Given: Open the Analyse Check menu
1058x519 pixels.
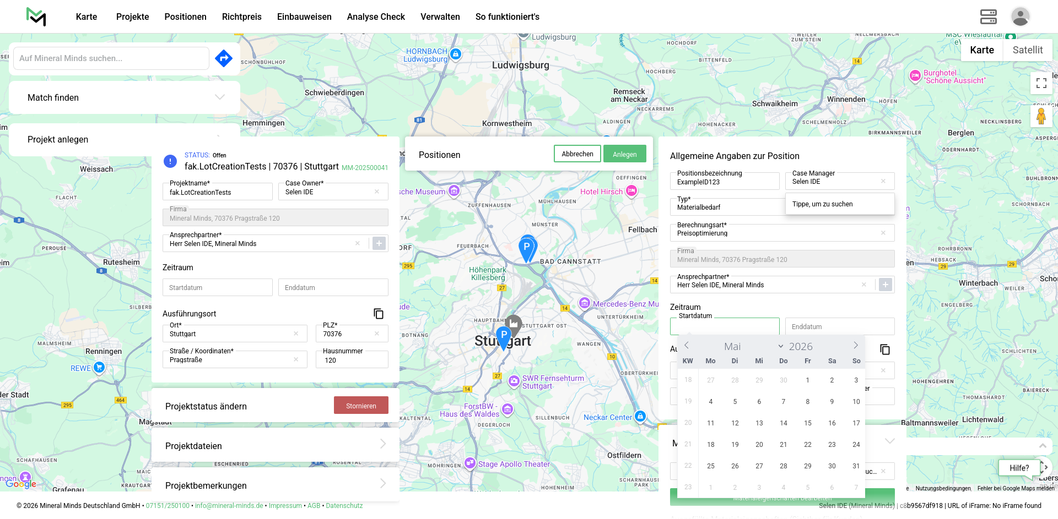Looking at the screenshot, I should 376,17.
